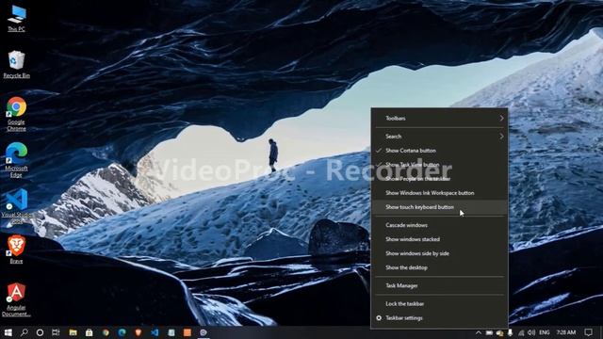Open the Action Center notifications icon
The height and width of the screenshot is (339, 603).
point(588,332)
